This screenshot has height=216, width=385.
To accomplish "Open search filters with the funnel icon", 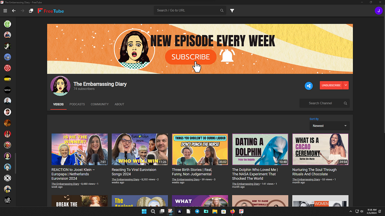I will (232, 10).
